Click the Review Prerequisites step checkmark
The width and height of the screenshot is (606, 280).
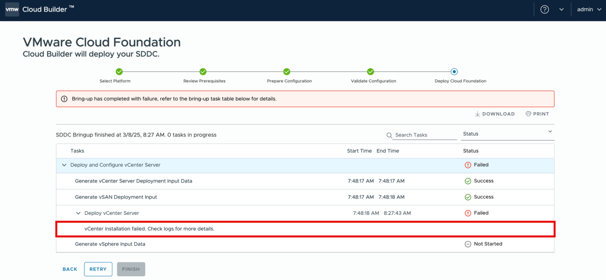tap(203, 72)
